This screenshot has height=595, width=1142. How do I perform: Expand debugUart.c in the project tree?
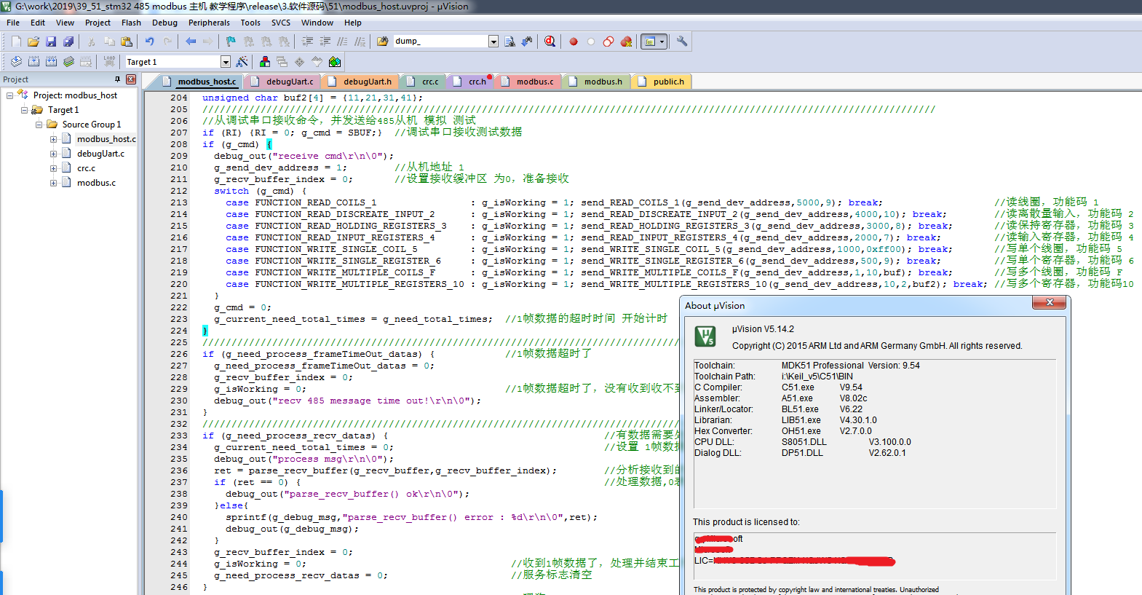(x=53, y=154)
